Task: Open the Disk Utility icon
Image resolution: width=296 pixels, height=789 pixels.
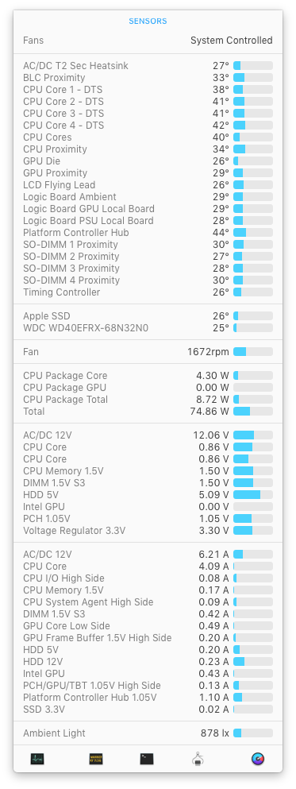Action: point(198,758)
